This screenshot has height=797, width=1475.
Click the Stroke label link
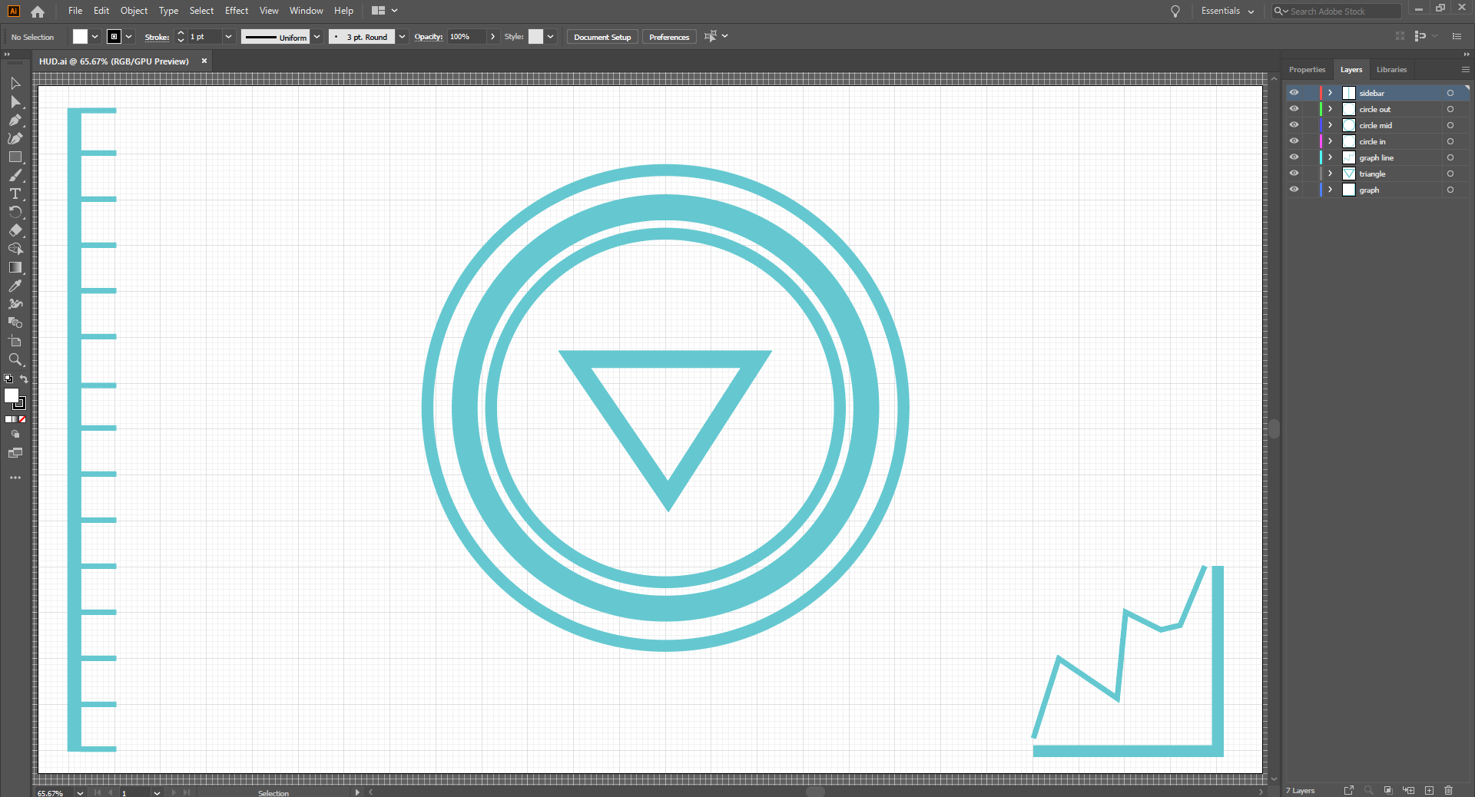click(x=157, y=37)
